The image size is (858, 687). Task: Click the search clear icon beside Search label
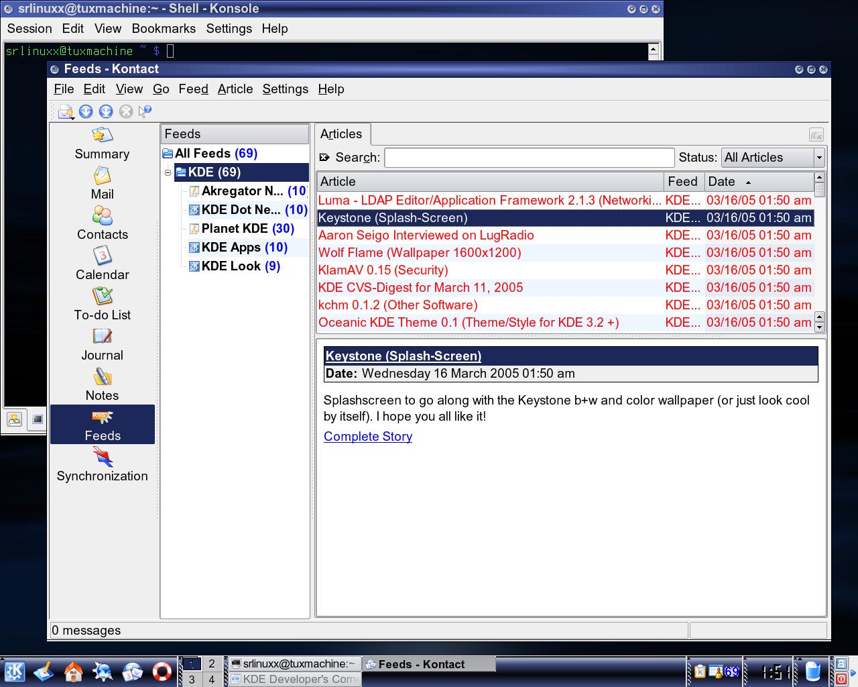pos(325,158)
